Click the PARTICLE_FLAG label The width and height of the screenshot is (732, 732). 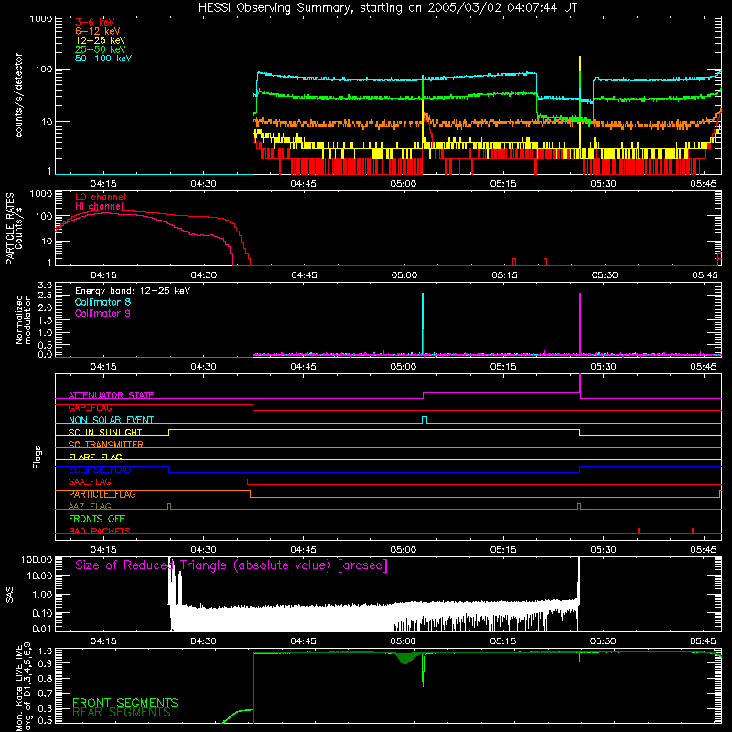[x=102, y=494]
